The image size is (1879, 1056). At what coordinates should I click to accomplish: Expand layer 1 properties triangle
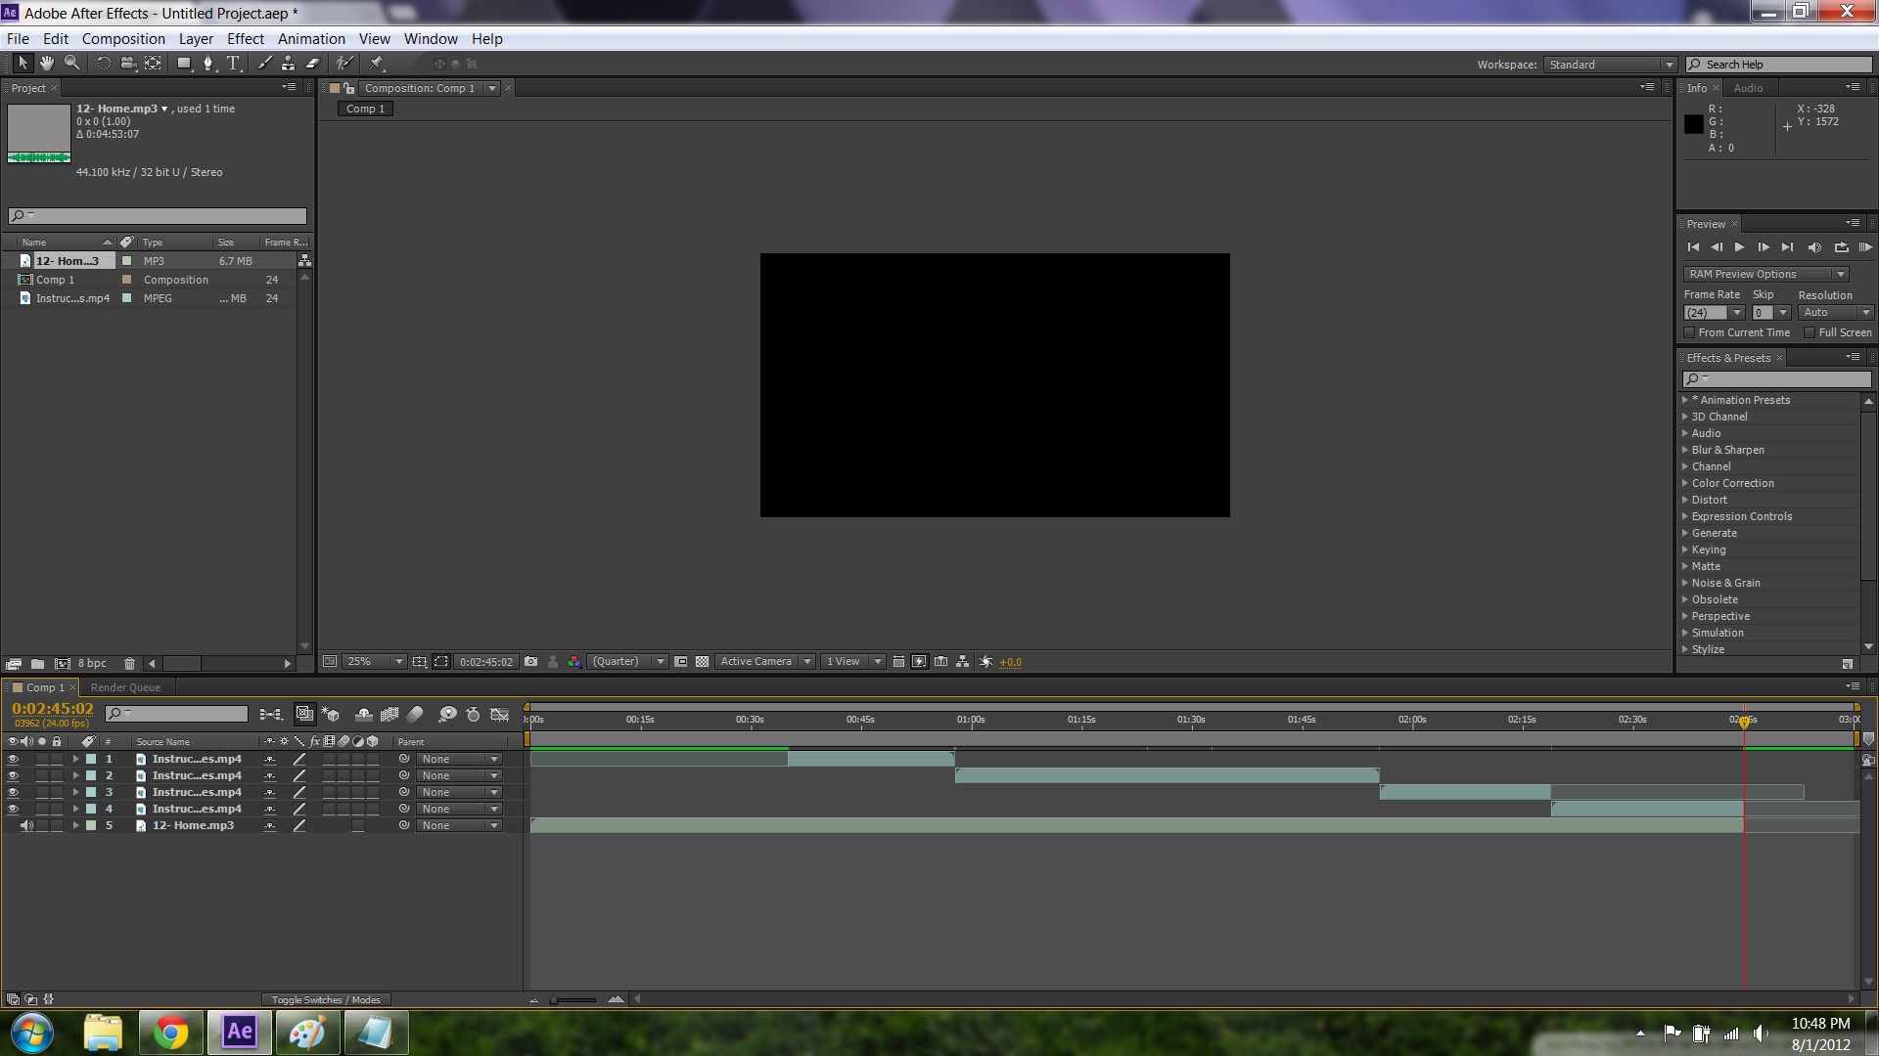[75, 759]
